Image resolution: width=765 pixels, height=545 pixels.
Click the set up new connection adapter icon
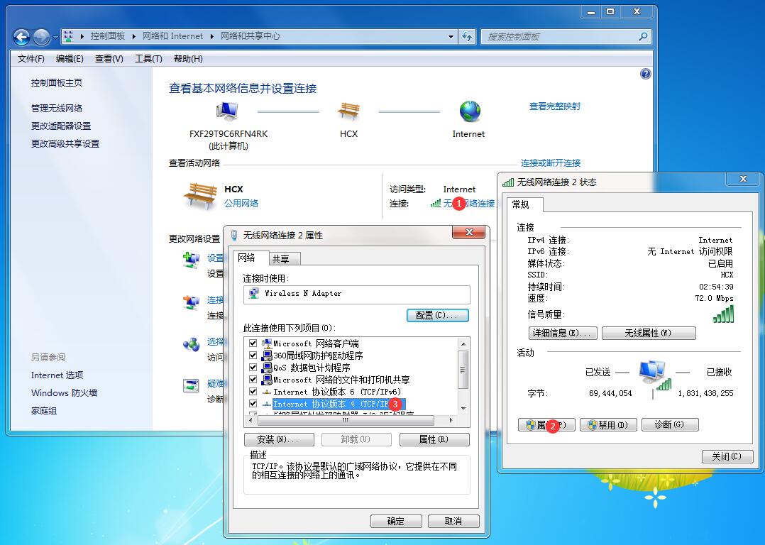pos(192,260)
